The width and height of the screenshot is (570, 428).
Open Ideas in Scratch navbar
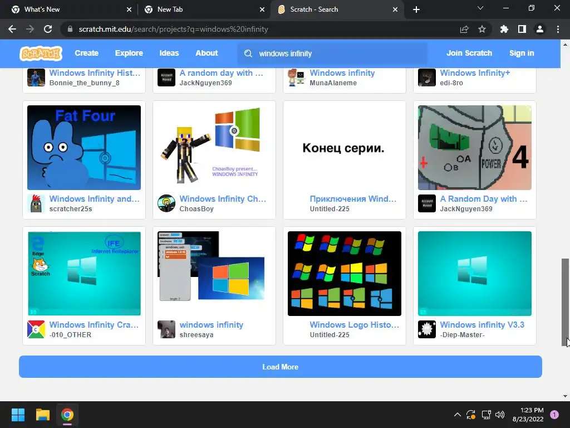pos(169,53)
